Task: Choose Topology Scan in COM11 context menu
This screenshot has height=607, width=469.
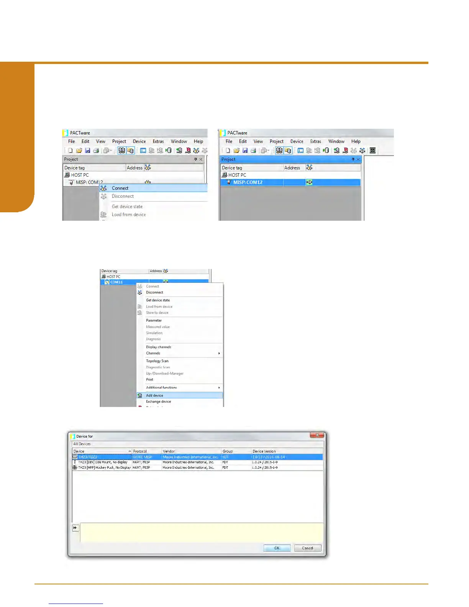Action: tap(179, 361)
